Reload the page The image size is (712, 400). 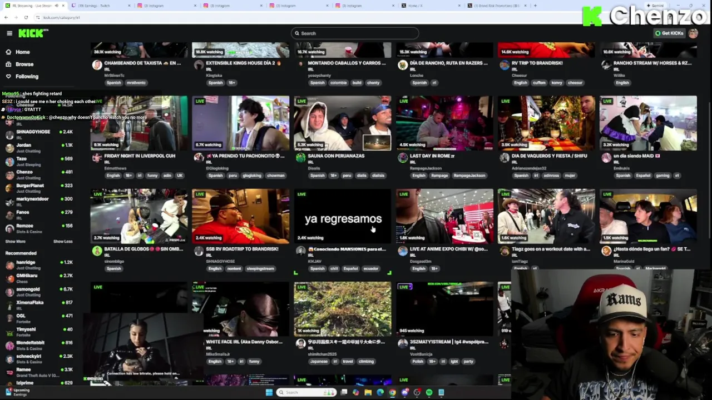point(26,18)
